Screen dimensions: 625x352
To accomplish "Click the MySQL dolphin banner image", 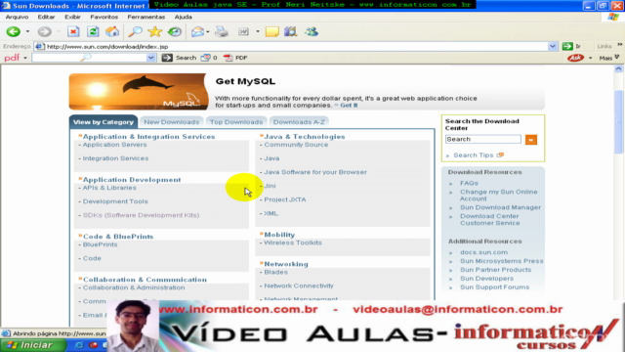I will tap(139, 91).
